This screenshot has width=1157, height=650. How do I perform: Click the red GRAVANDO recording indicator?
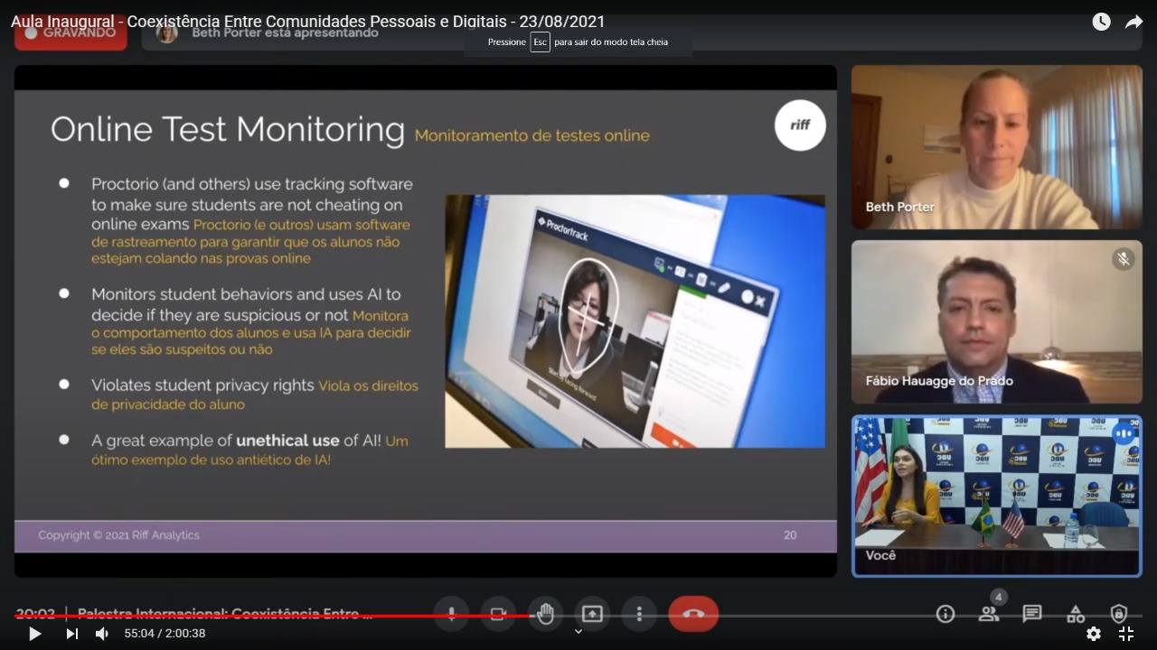[x=71, y=34]
